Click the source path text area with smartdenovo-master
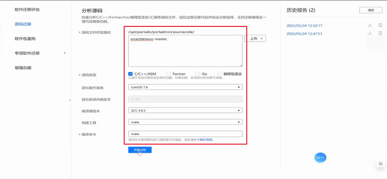This screenshot has height=179, width=387. 185,51
